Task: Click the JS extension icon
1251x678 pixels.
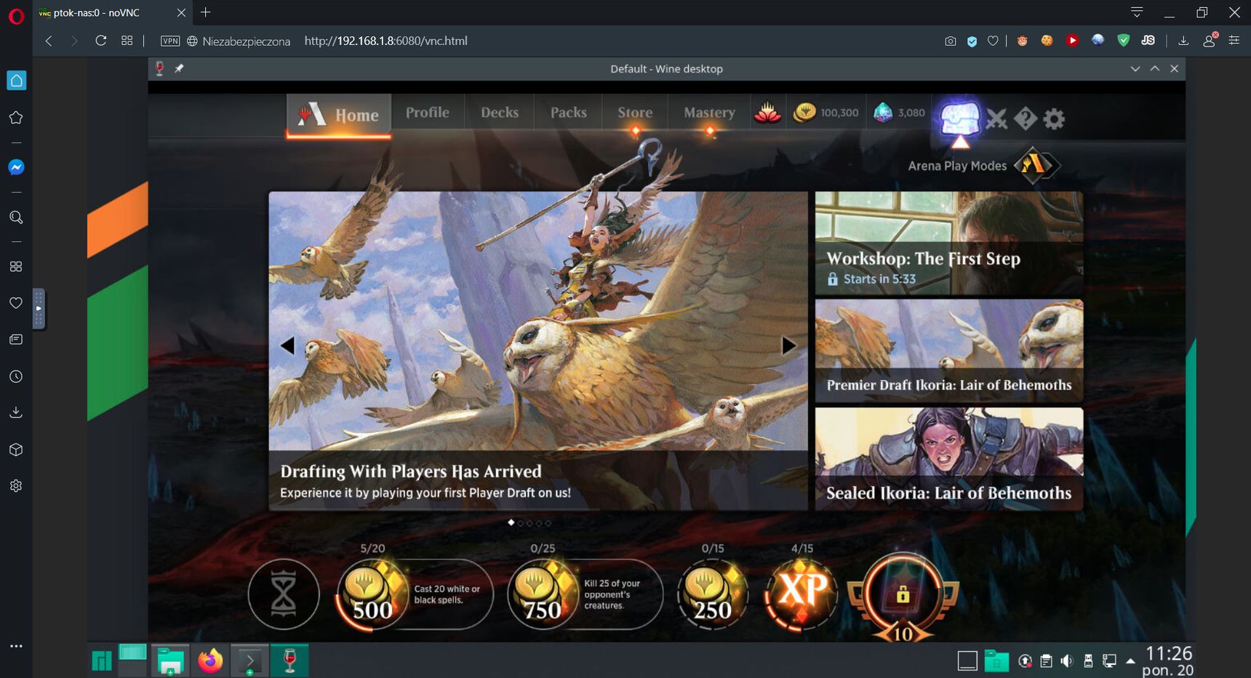Action: (x=1148, y=41)
